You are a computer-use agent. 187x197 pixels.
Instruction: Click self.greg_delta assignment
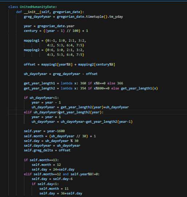(47, 150)
